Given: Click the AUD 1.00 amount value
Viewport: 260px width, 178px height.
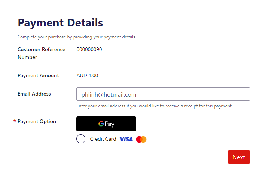Looking at the screenshot, I should 87,75.
